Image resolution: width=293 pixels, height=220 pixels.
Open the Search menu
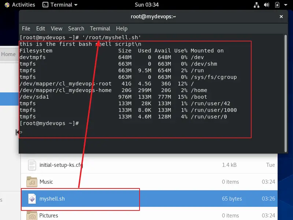click(76, 28)
